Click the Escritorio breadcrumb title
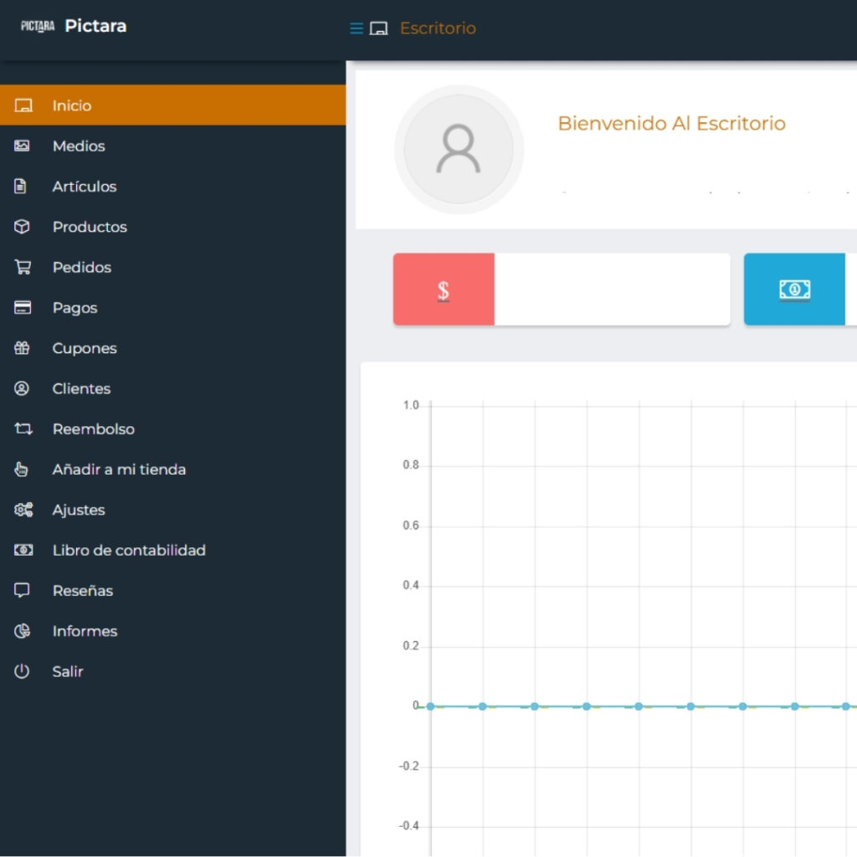This screenshot has width=857, height=857. pyautogui.click(x=438, y=28)
